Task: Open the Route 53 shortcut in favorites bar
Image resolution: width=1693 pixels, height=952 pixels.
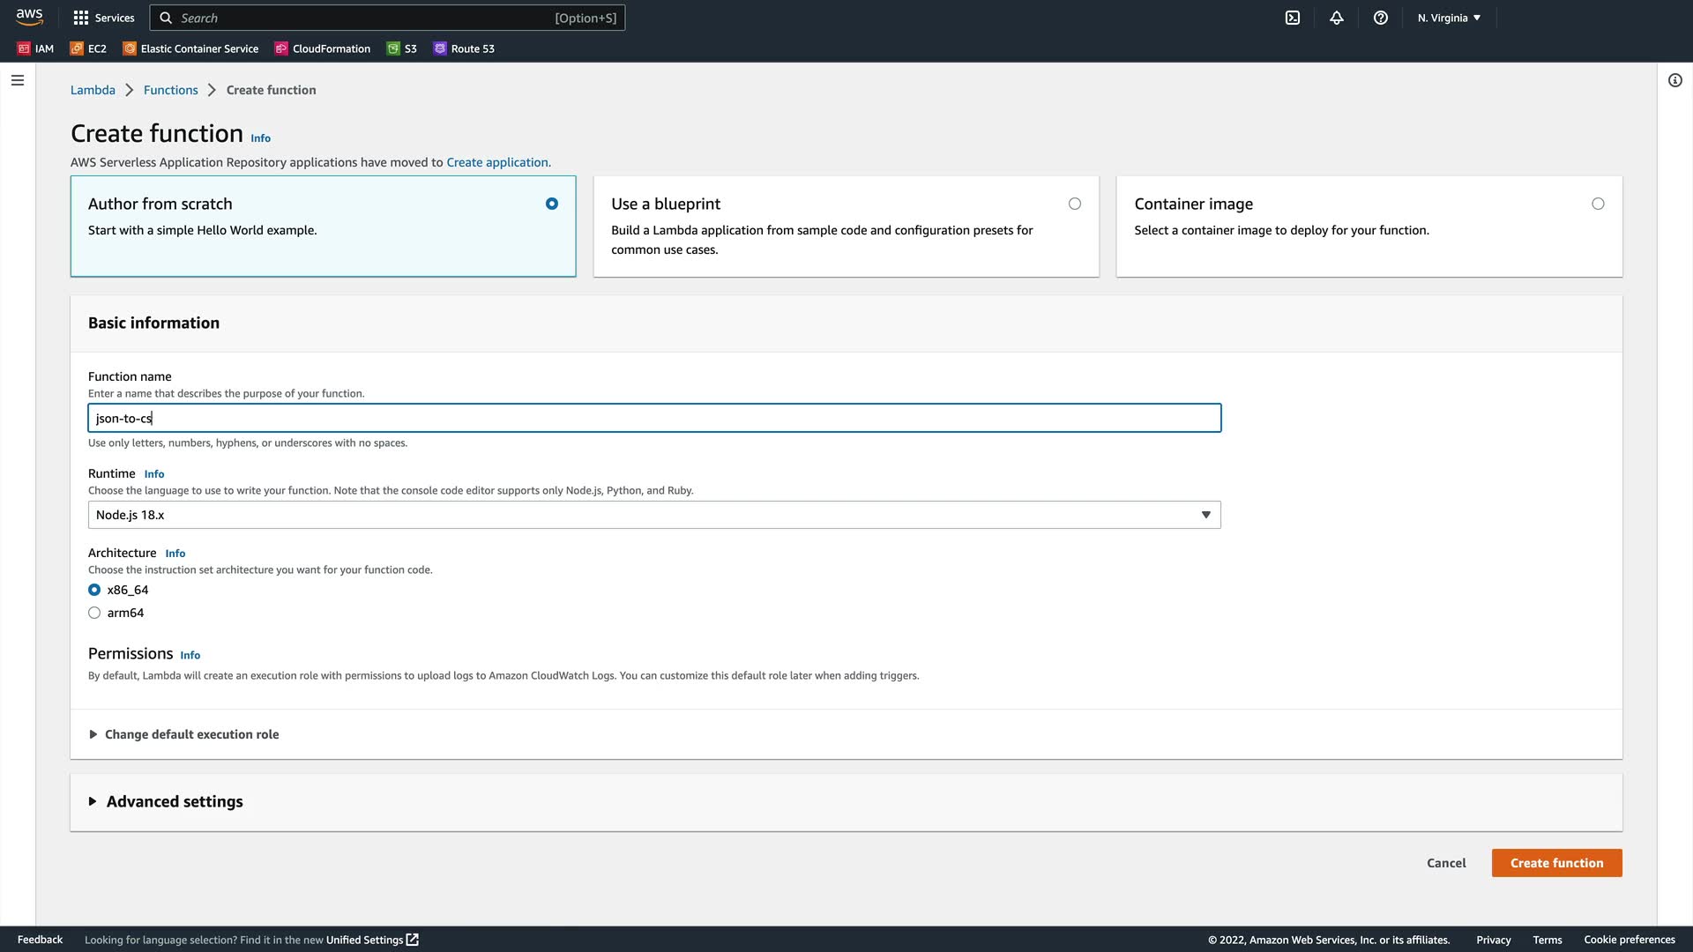Action: (464, 48)
